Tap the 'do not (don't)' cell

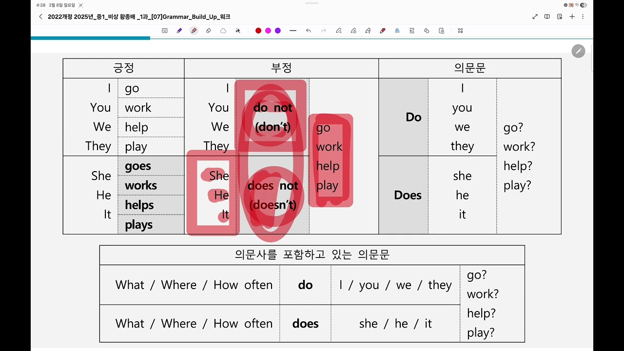pyautogui.click(x=273, y=117)
